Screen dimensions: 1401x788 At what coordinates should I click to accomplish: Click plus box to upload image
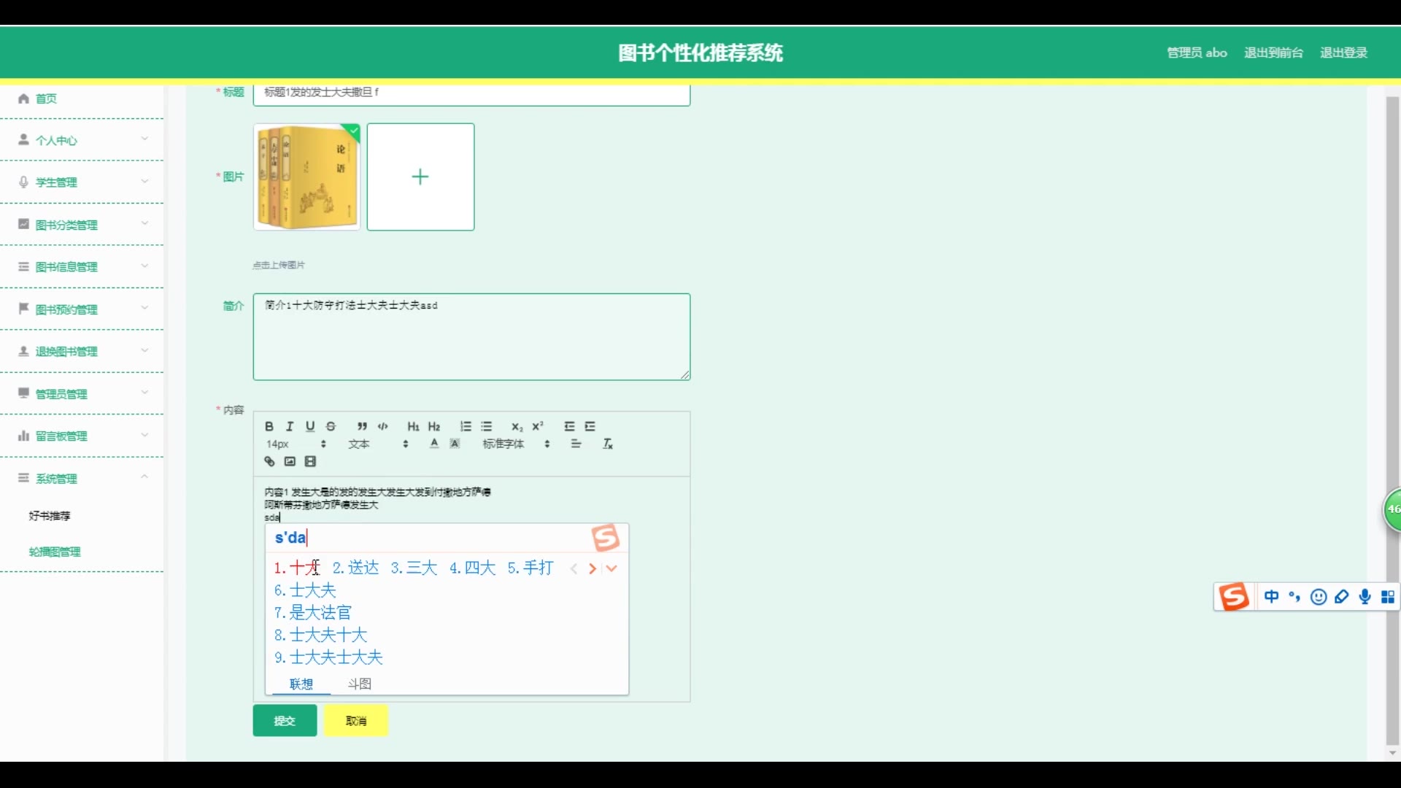(420, 177)
